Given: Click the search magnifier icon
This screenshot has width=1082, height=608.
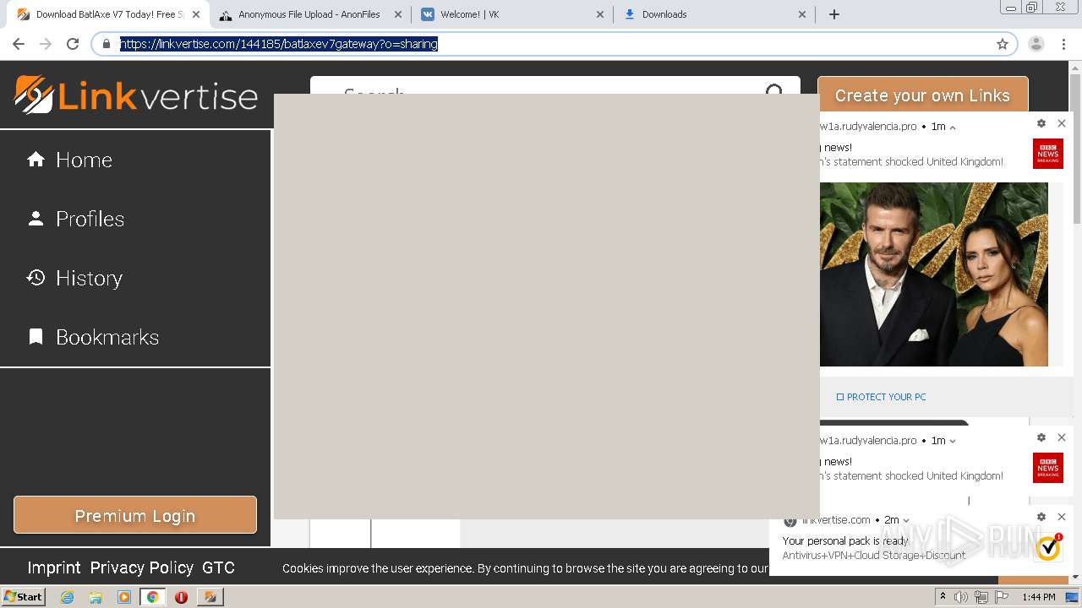Looking at the screenshot, I should pyautogui.click(x=774, y=91).
